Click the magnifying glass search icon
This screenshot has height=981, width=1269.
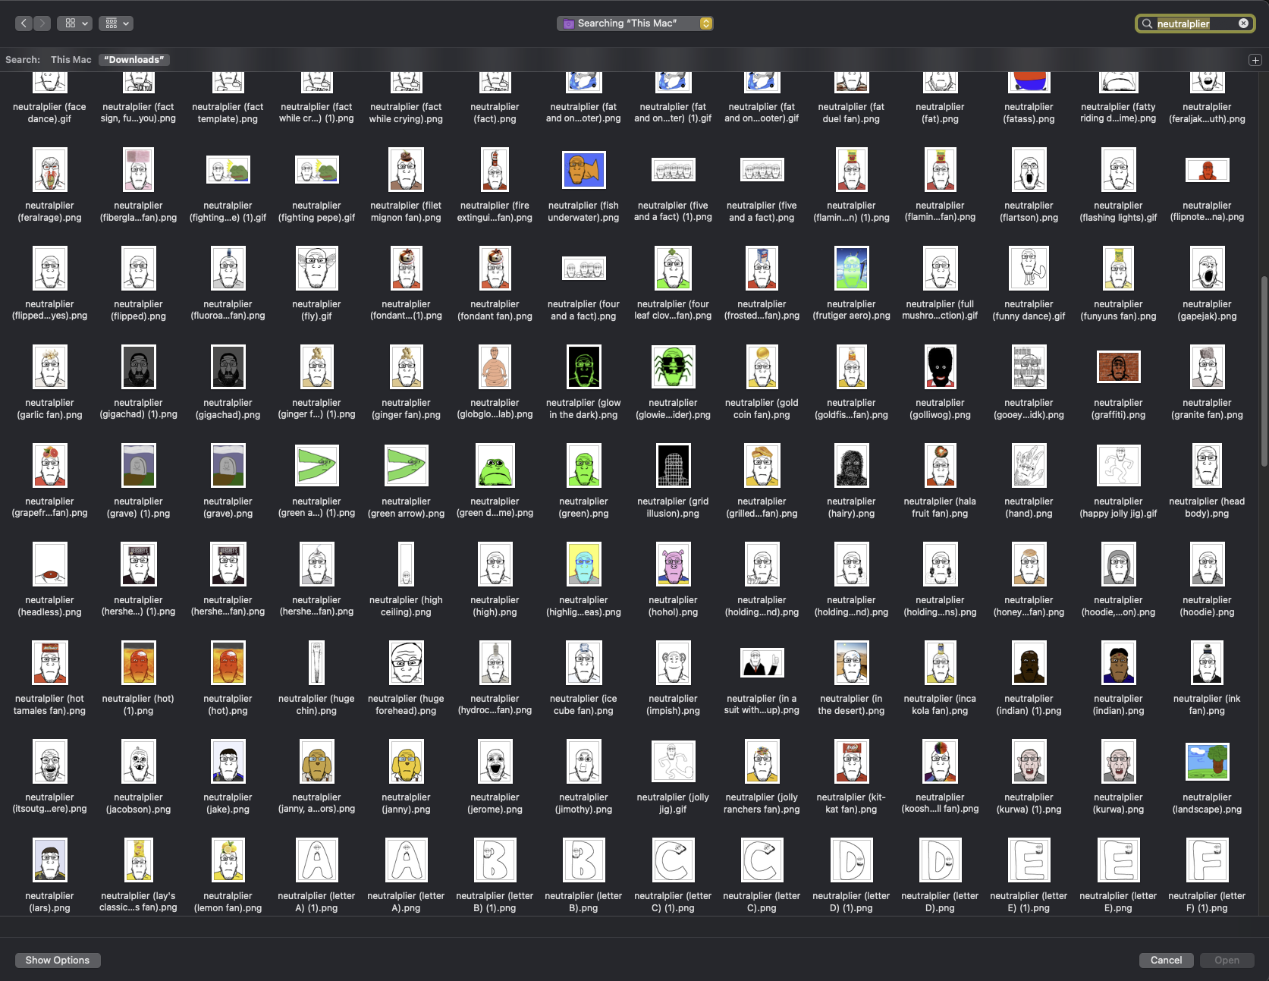pos(1147,24)
